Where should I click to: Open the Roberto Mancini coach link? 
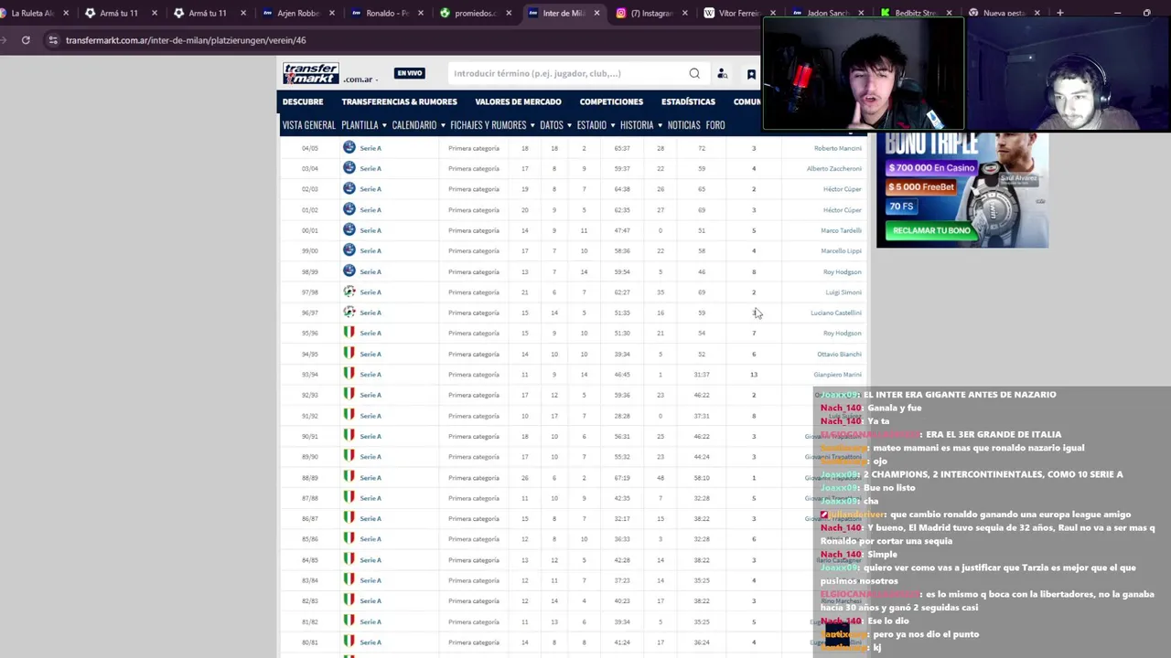[838, 148]
